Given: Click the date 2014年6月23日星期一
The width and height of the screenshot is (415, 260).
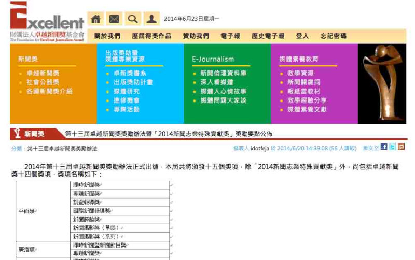Looking at the screenshot, I should (x=191, y=19).
